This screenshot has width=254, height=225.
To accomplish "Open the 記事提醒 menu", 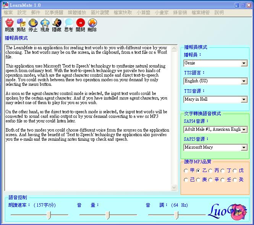I will pos(54,13).
